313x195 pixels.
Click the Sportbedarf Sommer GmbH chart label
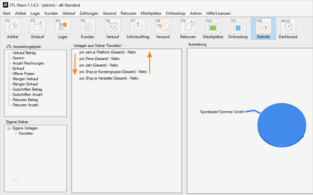(x=222, y=112)
